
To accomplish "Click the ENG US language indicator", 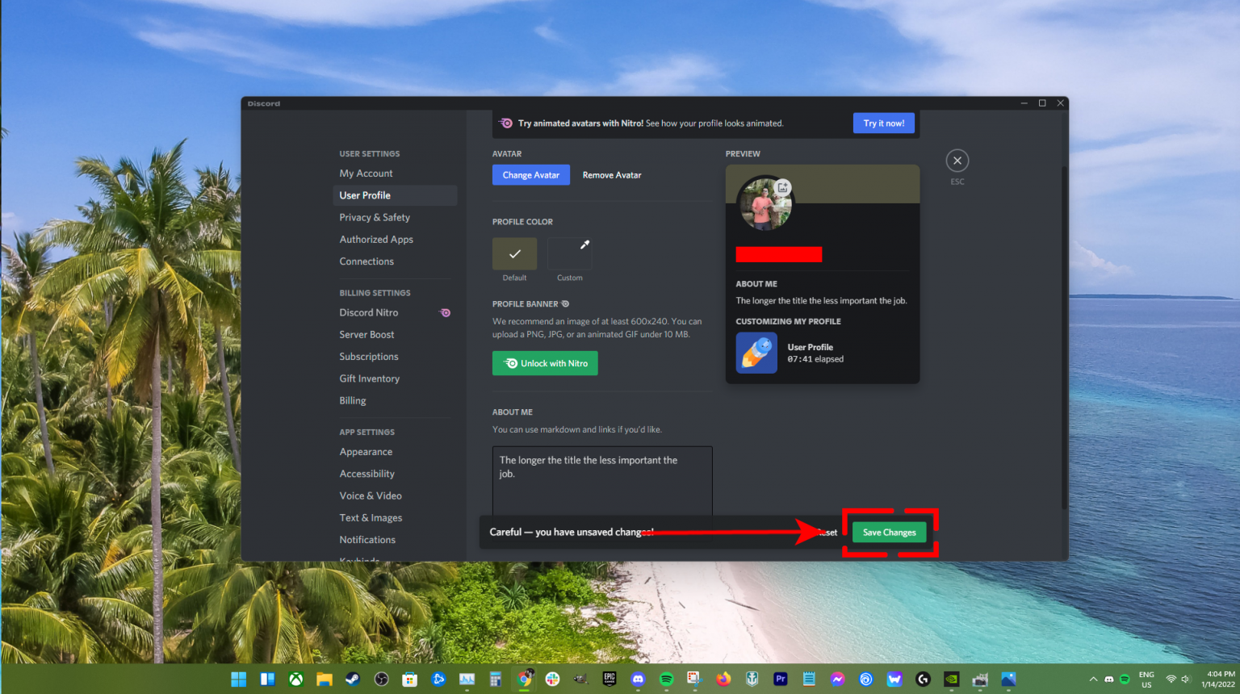I will 1146,679.
